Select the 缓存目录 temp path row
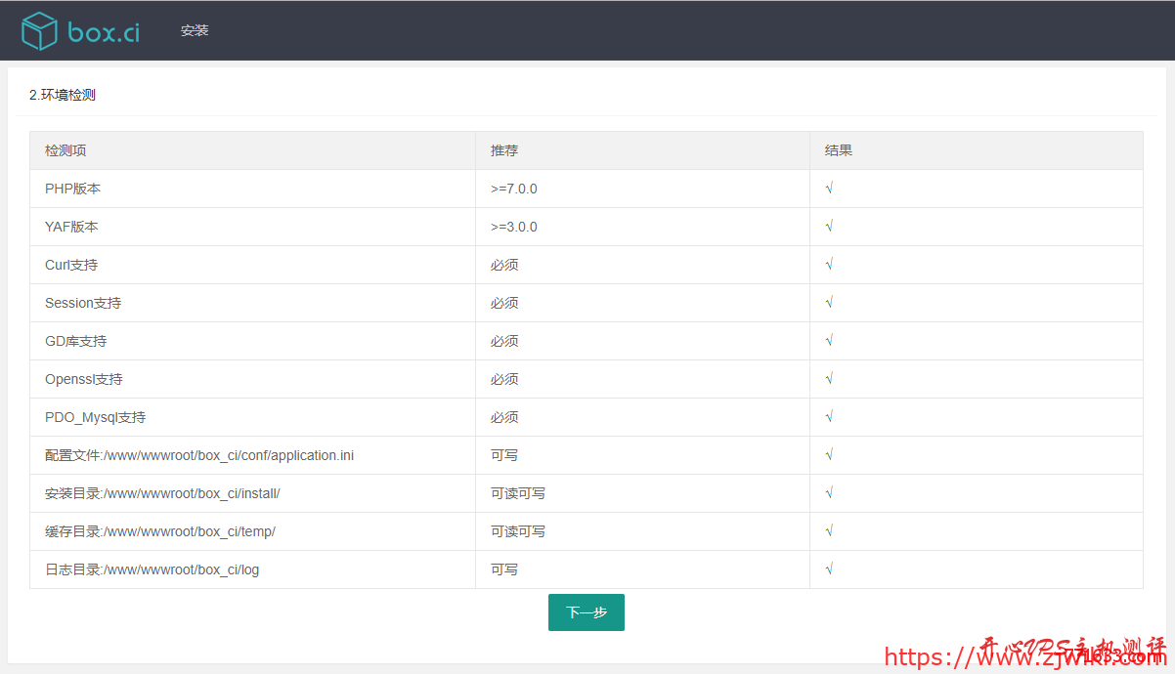The height and width of the screenshot is (674, 1175). tap(160, 531)
